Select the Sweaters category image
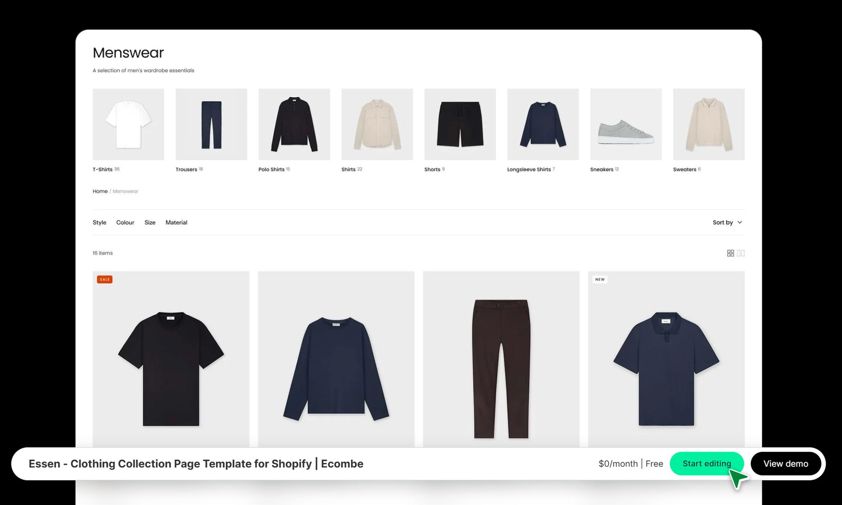Viewport: 842px width, 505px height. coord(709,124)
